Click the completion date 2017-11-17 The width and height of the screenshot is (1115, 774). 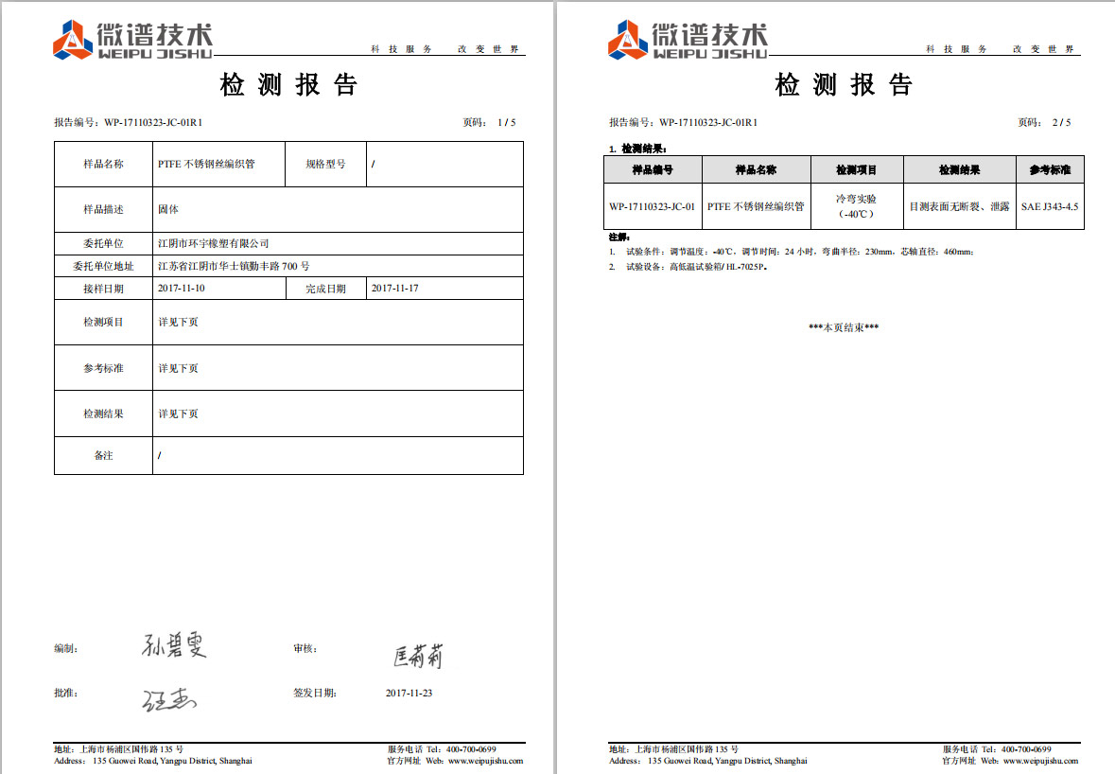[x=395, y=289]
